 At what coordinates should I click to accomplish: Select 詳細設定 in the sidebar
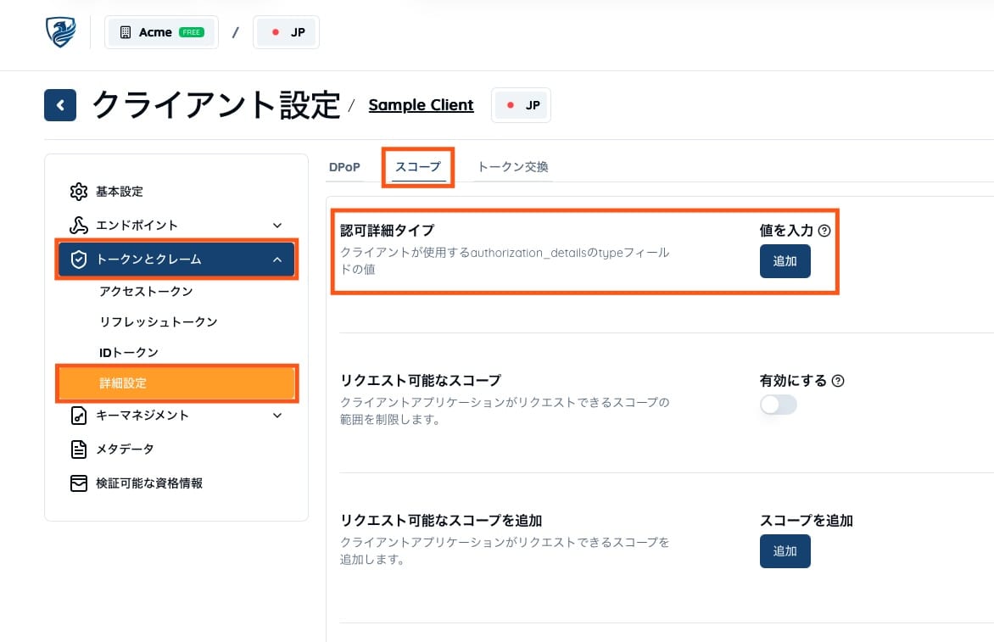click(177, 383)
